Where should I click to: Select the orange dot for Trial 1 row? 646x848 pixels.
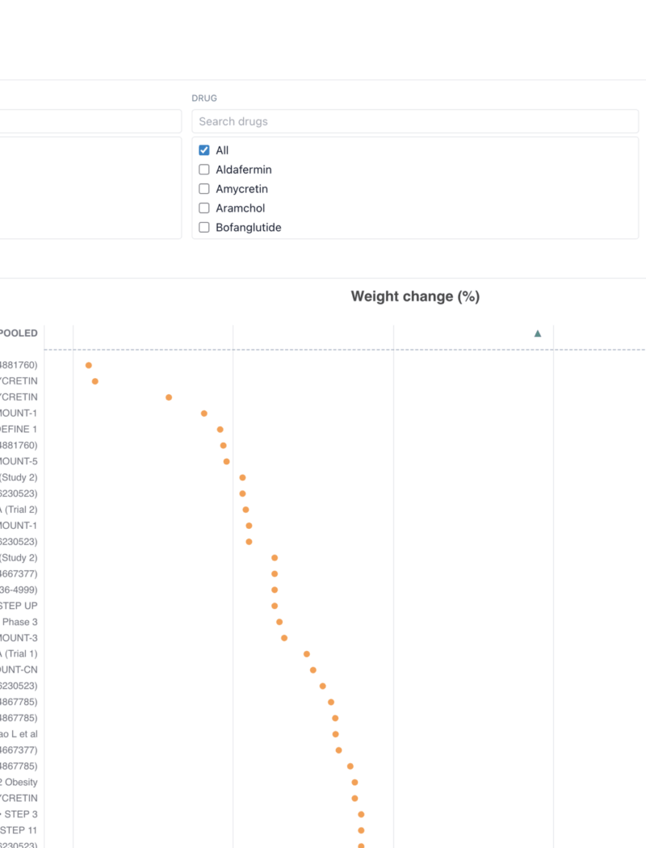[x=307, y=654]
